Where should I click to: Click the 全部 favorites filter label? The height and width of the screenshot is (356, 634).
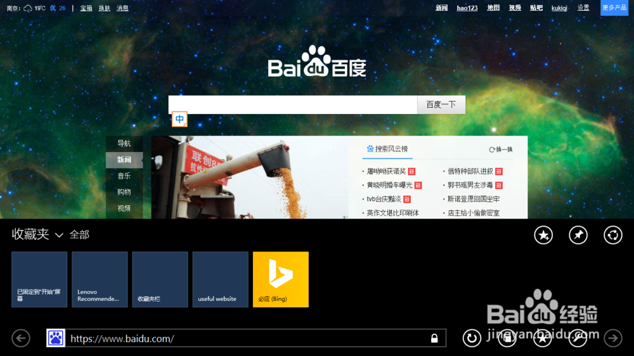79,235
